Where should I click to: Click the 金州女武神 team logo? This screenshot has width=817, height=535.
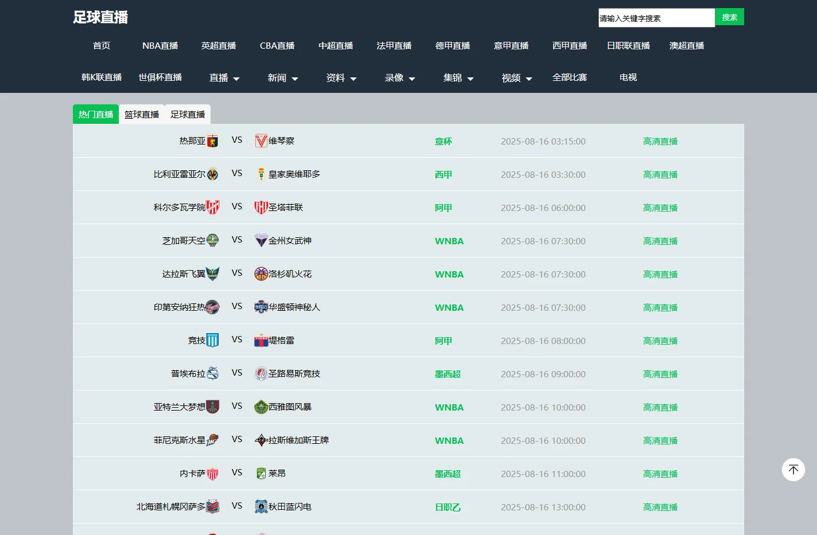(x=261, y=241)
